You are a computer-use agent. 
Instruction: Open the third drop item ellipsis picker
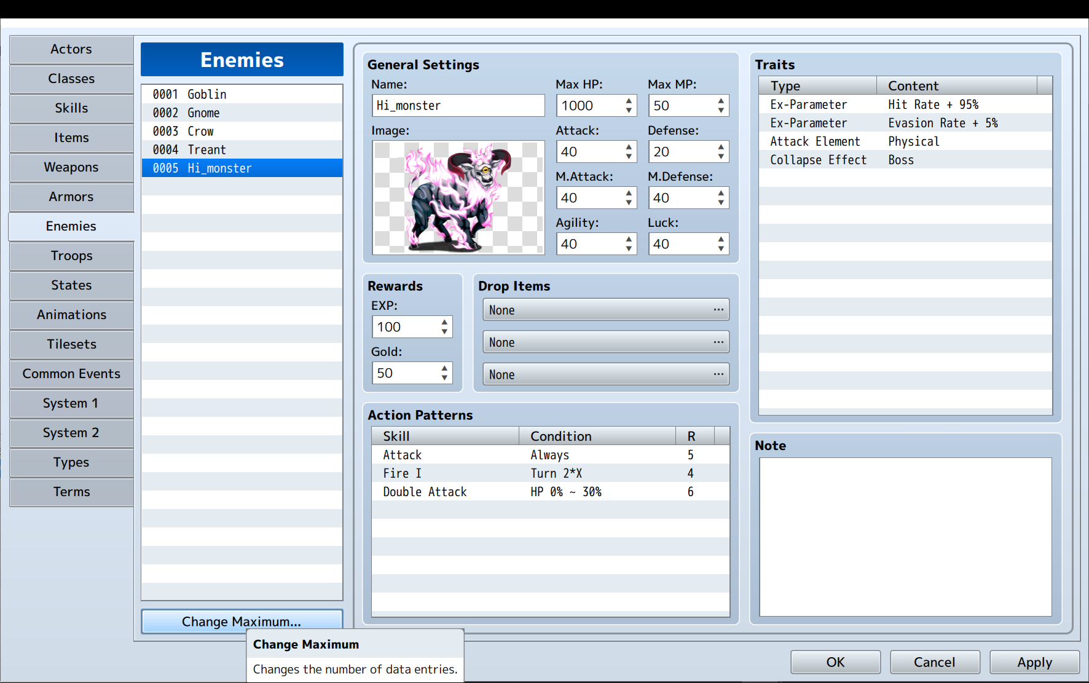tap(718, 374)
